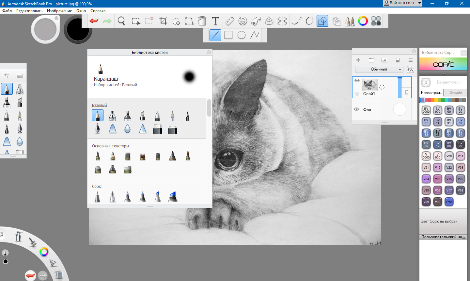Add a layer group folder
The height and width of the screenshot is (281, 470).
tap(371, 60)
